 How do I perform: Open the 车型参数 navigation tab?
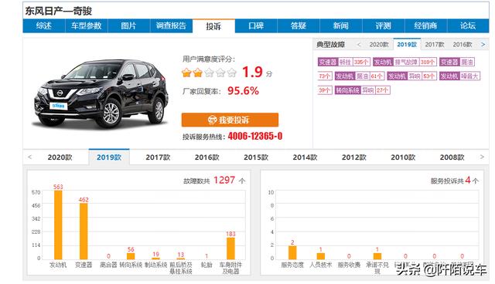coord(86,25)
